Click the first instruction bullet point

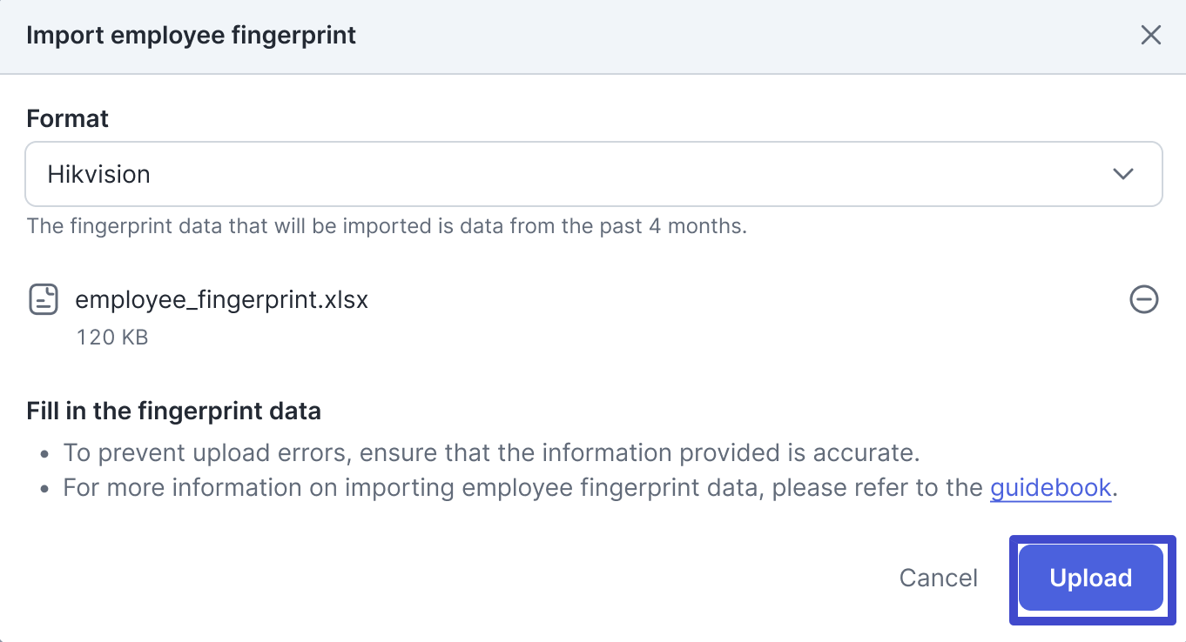(46, 454)
